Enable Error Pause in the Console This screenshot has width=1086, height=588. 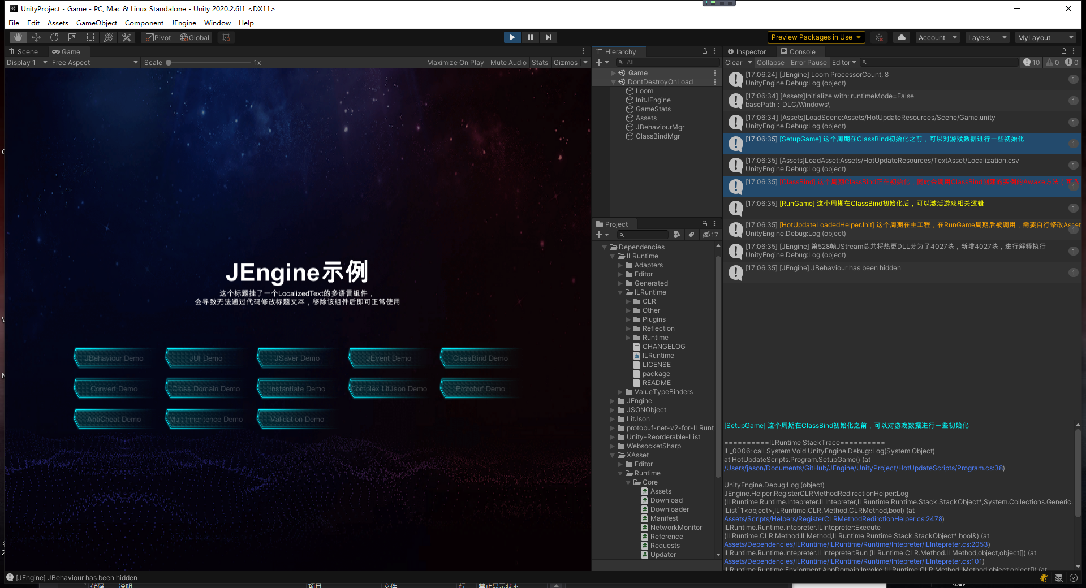(x=808, y=62)
